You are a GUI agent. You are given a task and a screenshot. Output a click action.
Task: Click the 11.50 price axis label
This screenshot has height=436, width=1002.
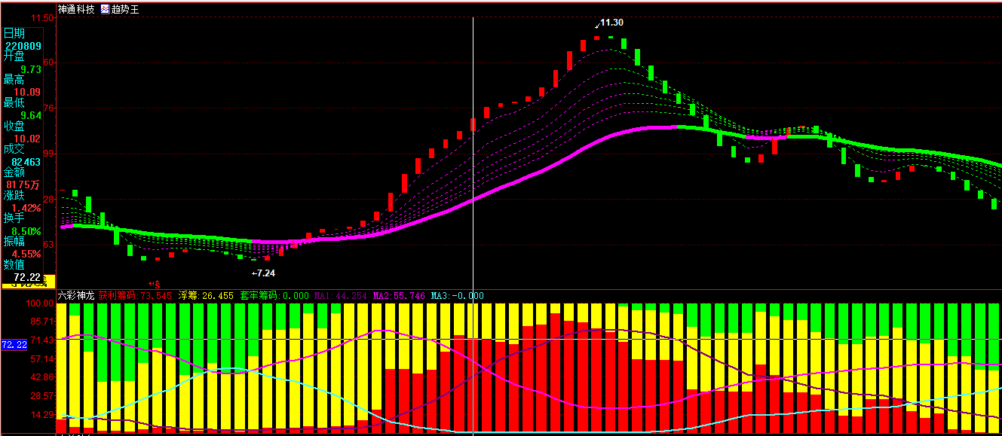tap(41, 17)
